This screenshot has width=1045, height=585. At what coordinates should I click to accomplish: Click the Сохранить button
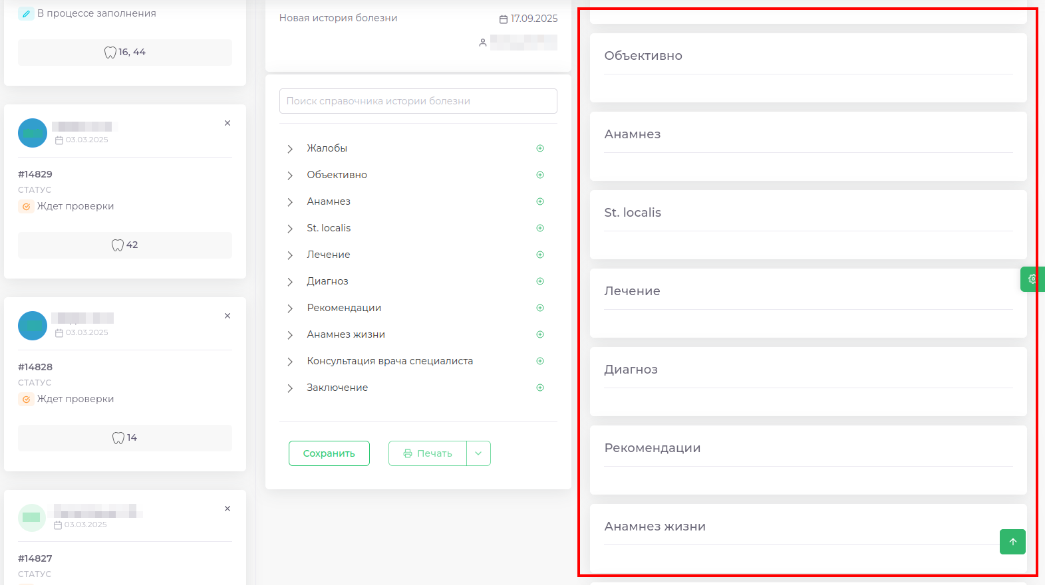click(329, 453)
